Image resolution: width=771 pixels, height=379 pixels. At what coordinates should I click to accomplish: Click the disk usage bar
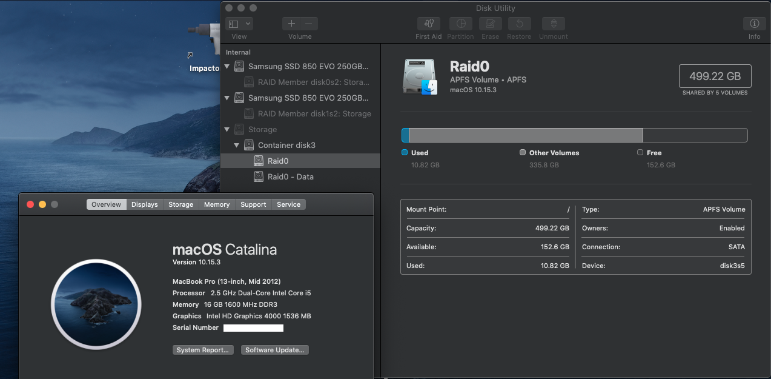(574, 135)
